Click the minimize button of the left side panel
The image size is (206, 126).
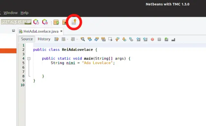14,31
